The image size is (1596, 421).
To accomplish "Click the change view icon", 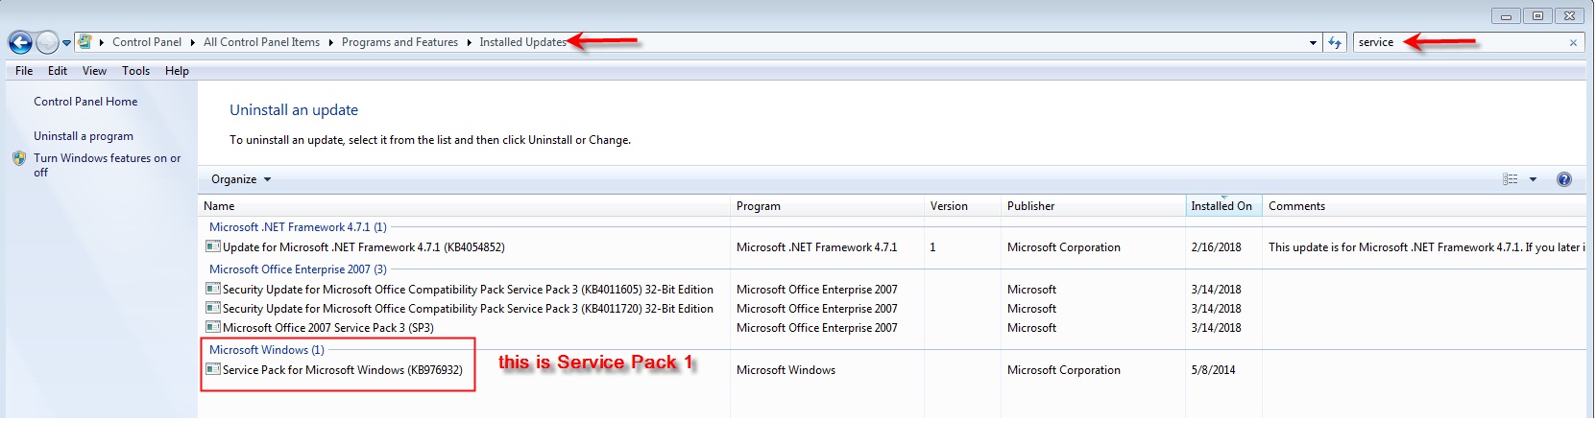I will click(x=1511, y=179).
